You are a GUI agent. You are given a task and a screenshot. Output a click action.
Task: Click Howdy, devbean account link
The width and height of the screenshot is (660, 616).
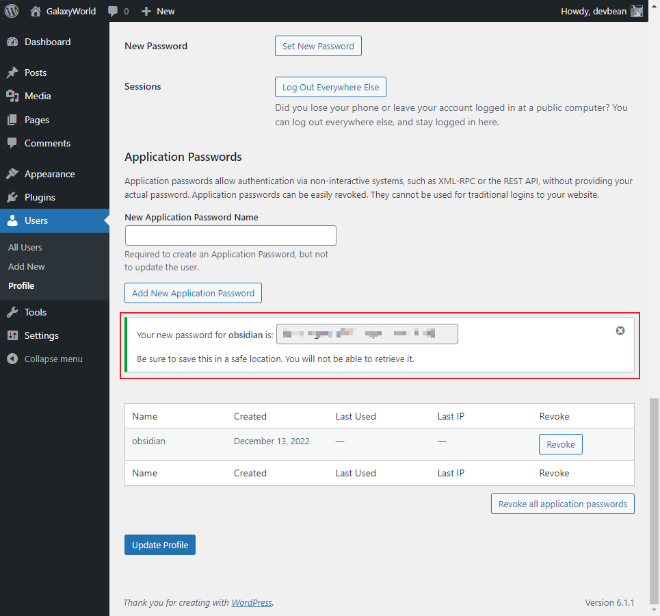point(594,12)
